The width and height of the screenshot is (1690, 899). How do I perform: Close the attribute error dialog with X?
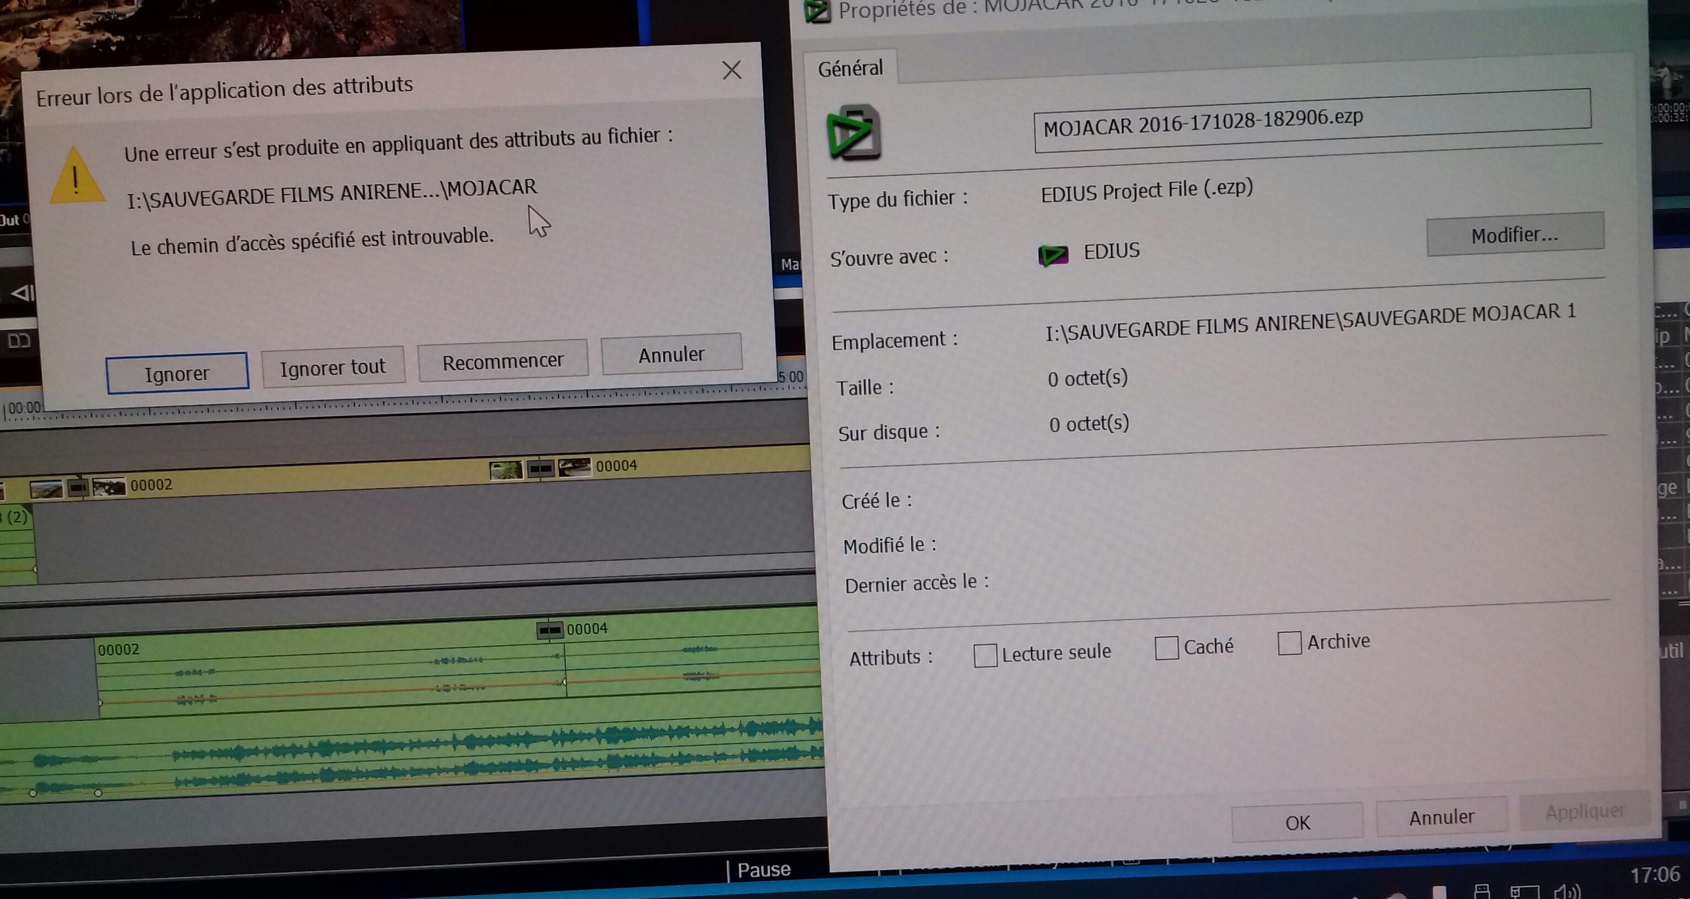(732, 69)
